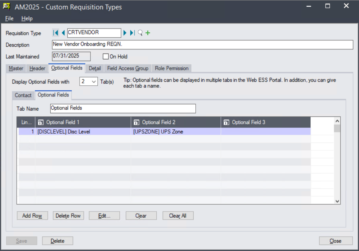This screenshot has width=359, height=251.
Task: Switch to the Contact sub-tab
Action: 23,96
